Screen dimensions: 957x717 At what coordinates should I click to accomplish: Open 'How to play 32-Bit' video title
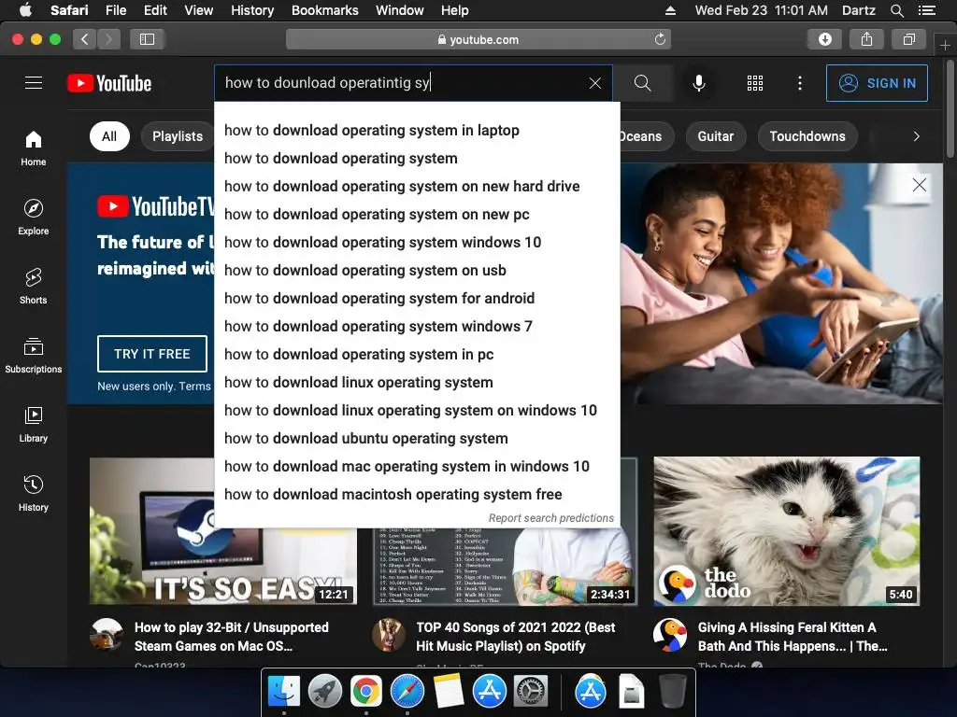tap(232, 637)
